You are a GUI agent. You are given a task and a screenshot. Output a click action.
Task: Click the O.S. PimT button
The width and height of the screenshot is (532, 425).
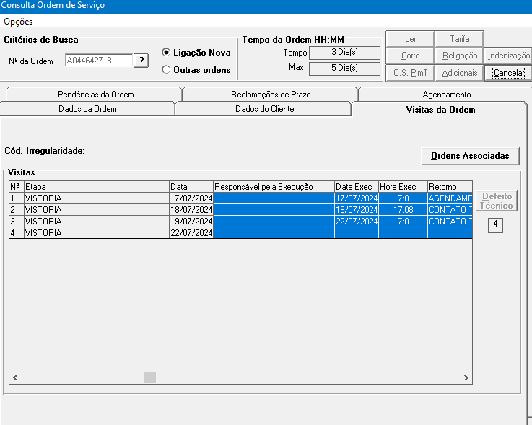[x=410, y=73]
